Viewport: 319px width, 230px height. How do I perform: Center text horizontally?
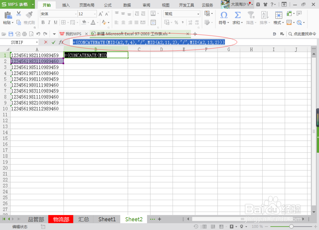coord(123,22)
